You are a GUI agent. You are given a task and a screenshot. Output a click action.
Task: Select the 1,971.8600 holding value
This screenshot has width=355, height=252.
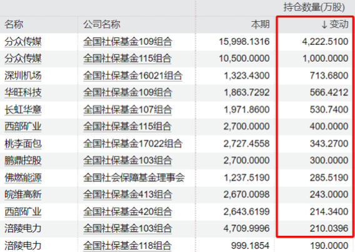pos(247,110)
